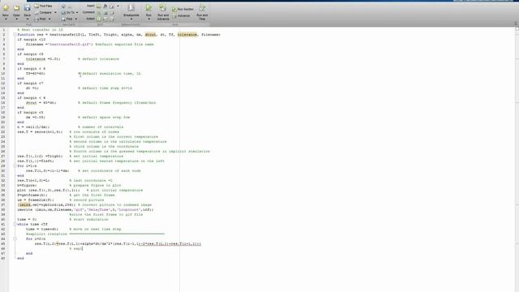Click line number 45 in the gutter
The width and height of the screenshot is (519, 292).
3,243
